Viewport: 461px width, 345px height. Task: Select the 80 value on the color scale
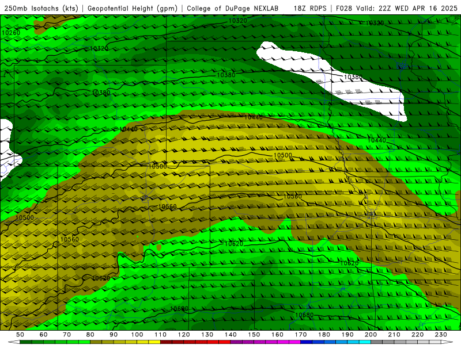(90, 335)
